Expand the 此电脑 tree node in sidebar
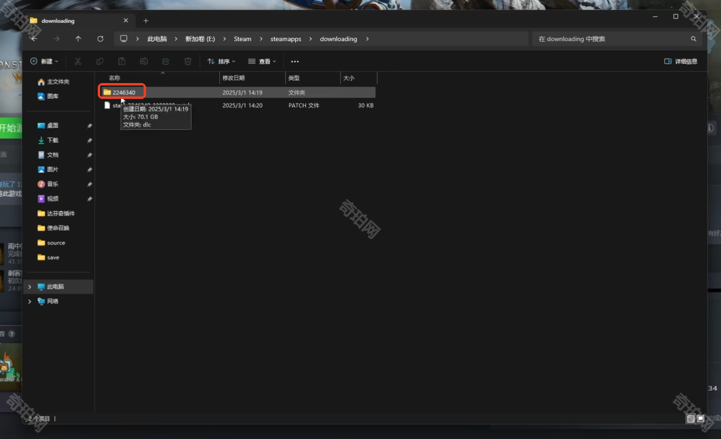Image resolution: width=721 pixels, height=439 pixels. tap(29, 287)
